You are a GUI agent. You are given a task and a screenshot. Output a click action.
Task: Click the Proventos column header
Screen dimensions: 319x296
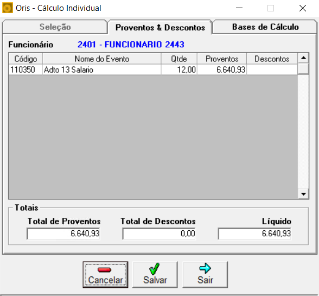tap(222, 59)
